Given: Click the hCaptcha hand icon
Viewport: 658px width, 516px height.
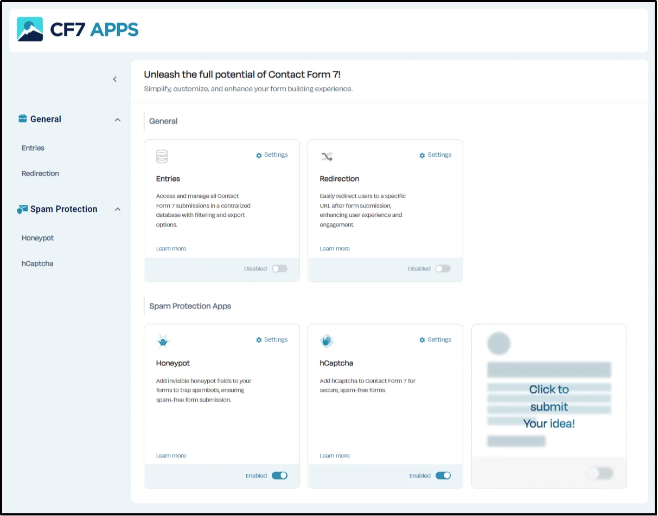Looking at the screenshot, I should (327, 341).
